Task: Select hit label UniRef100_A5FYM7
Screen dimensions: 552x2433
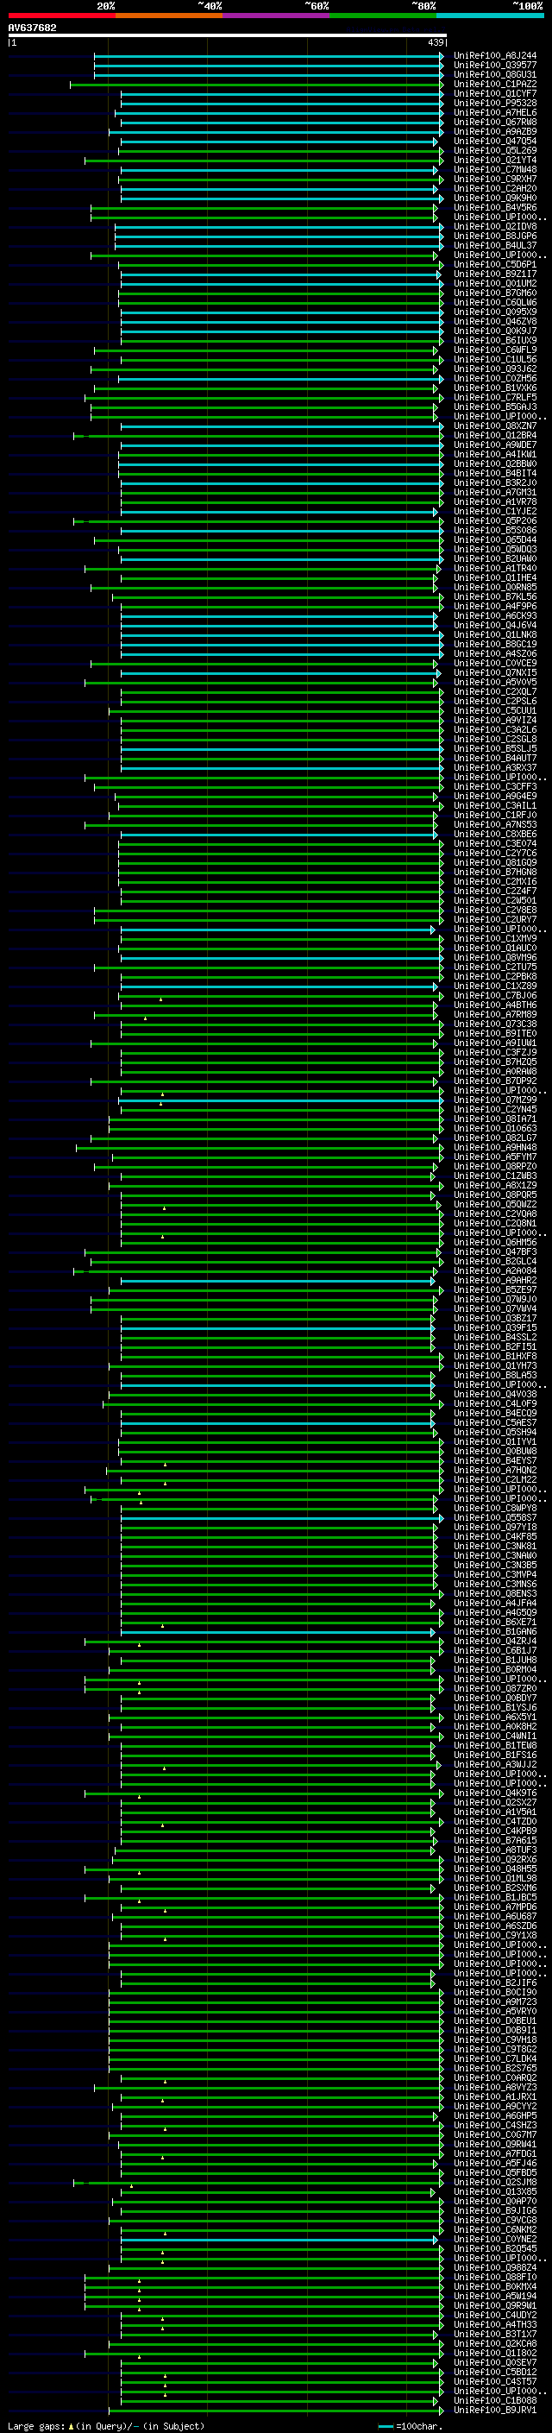Action: point(495,1157)
